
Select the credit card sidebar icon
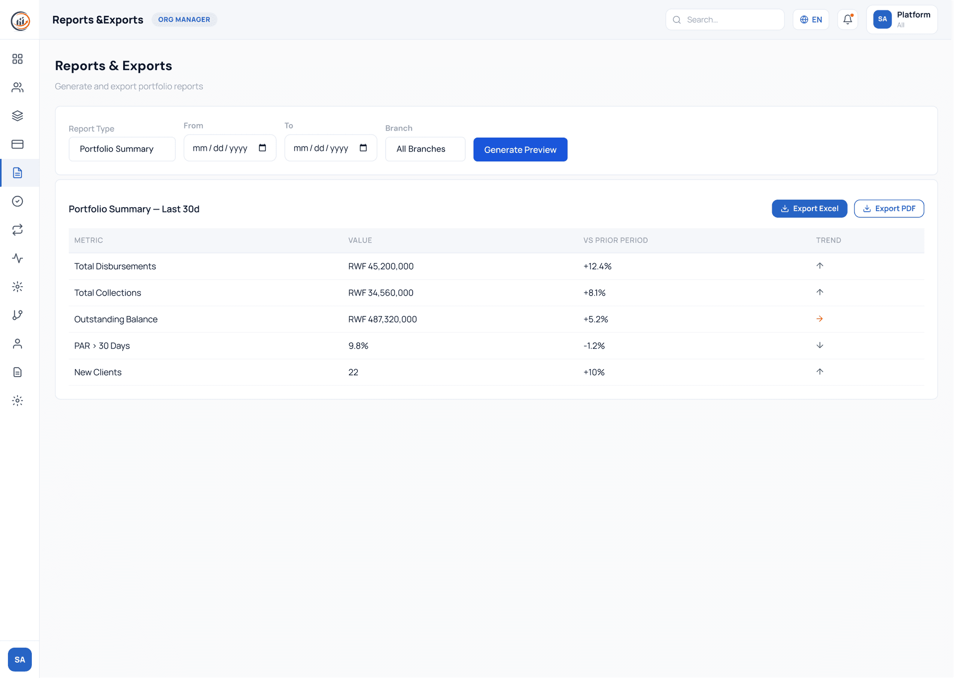coord(17,144)
